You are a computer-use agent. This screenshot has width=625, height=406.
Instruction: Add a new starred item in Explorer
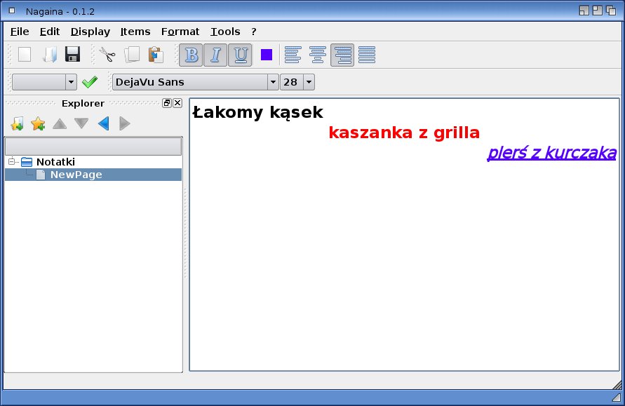click(38, 123)
